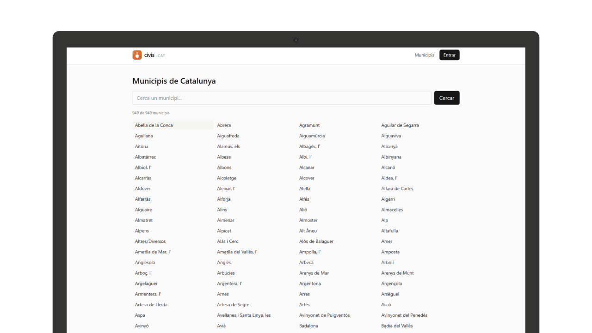Open the Badalona municipality page

(308, 326)
